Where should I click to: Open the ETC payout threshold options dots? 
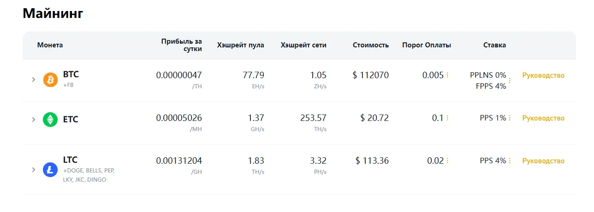(x=447, y=118)
